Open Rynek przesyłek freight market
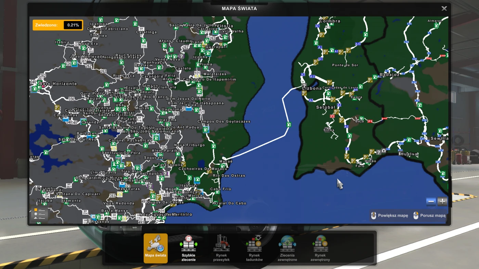The image size is (479, 269). (x=221, y=248)
